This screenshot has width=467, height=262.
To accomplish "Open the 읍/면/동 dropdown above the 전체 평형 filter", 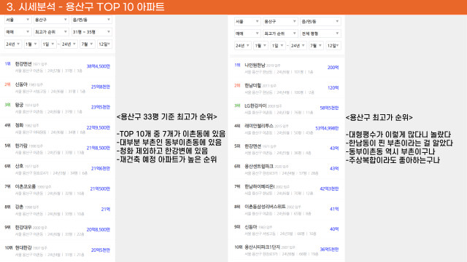I will point(320,21).
